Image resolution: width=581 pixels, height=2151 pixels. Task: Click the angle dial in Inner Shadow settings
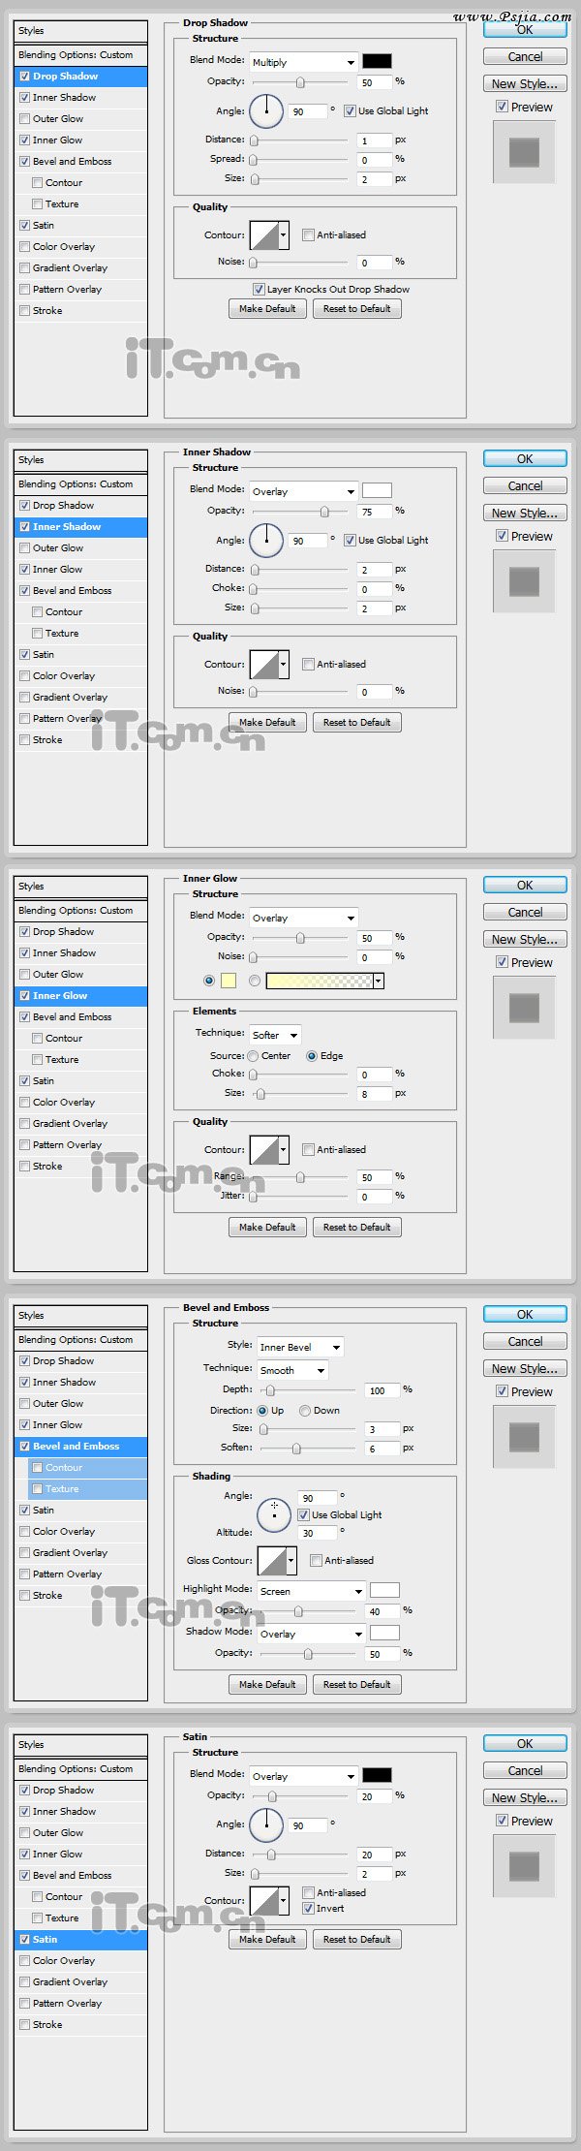click(x=266, y=540)
